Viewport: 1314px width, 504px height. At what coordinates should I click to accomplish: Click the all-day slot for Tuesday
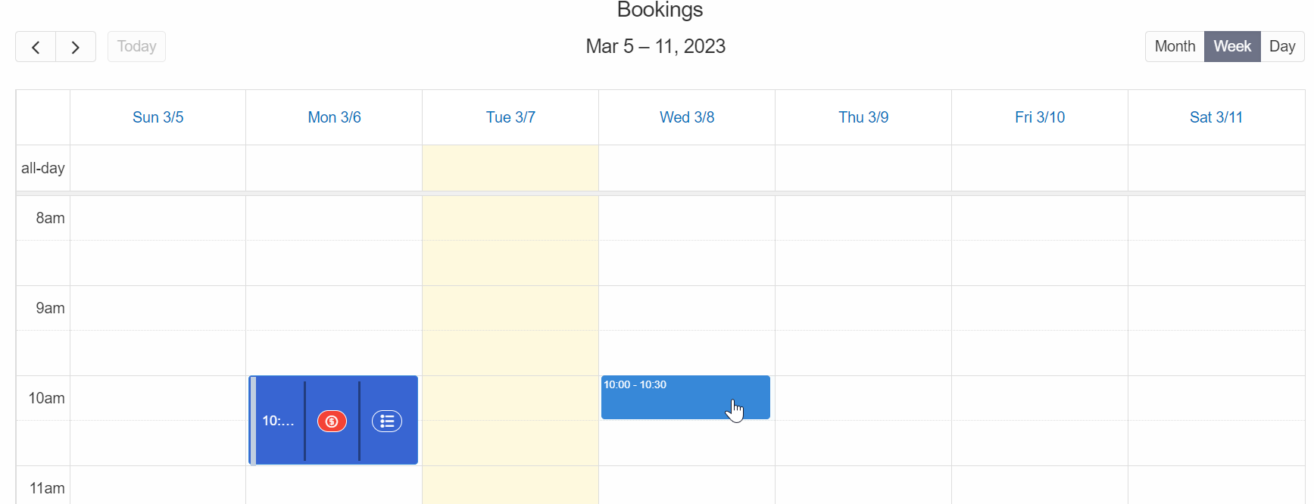point(510,168)
